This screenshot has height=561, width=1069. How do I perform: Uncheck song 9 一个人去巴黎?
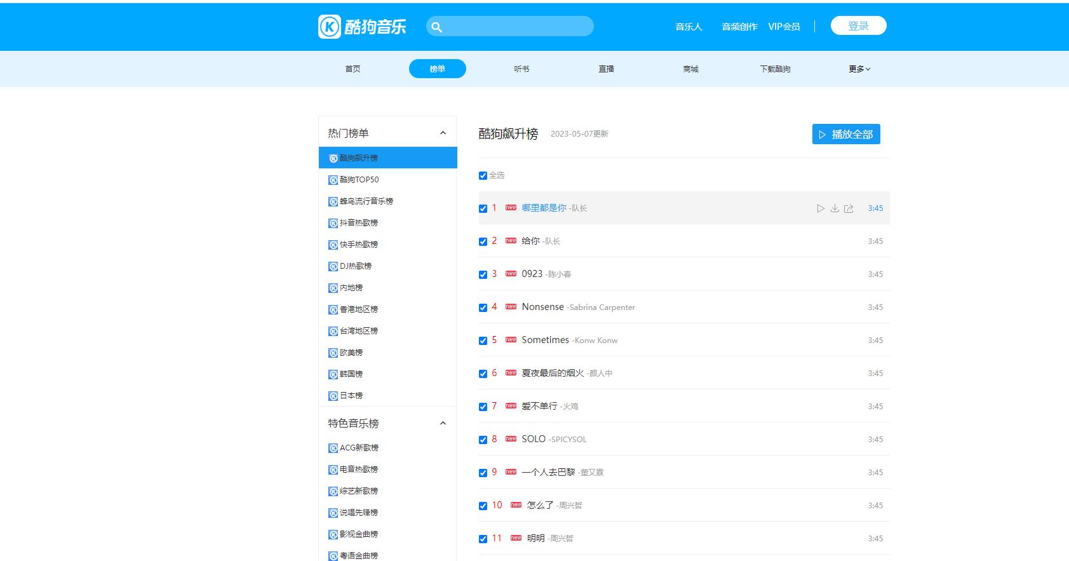(x=483, y=473)
